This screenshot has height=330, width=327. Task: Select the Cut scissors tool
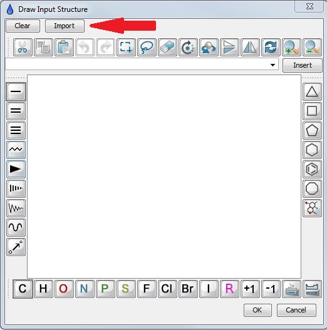[x=23, y=47]
